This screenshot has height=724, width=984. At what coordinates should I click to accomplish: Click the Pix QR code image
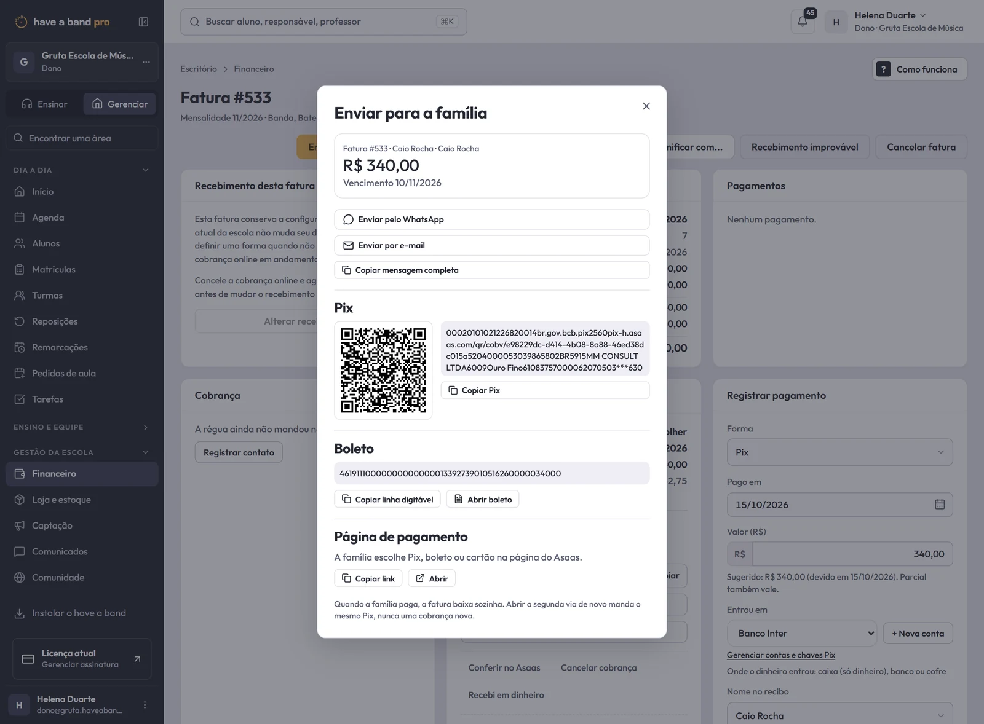point(383,371)
